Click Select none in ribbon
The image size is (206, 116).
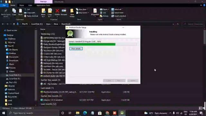pos(117,13)
